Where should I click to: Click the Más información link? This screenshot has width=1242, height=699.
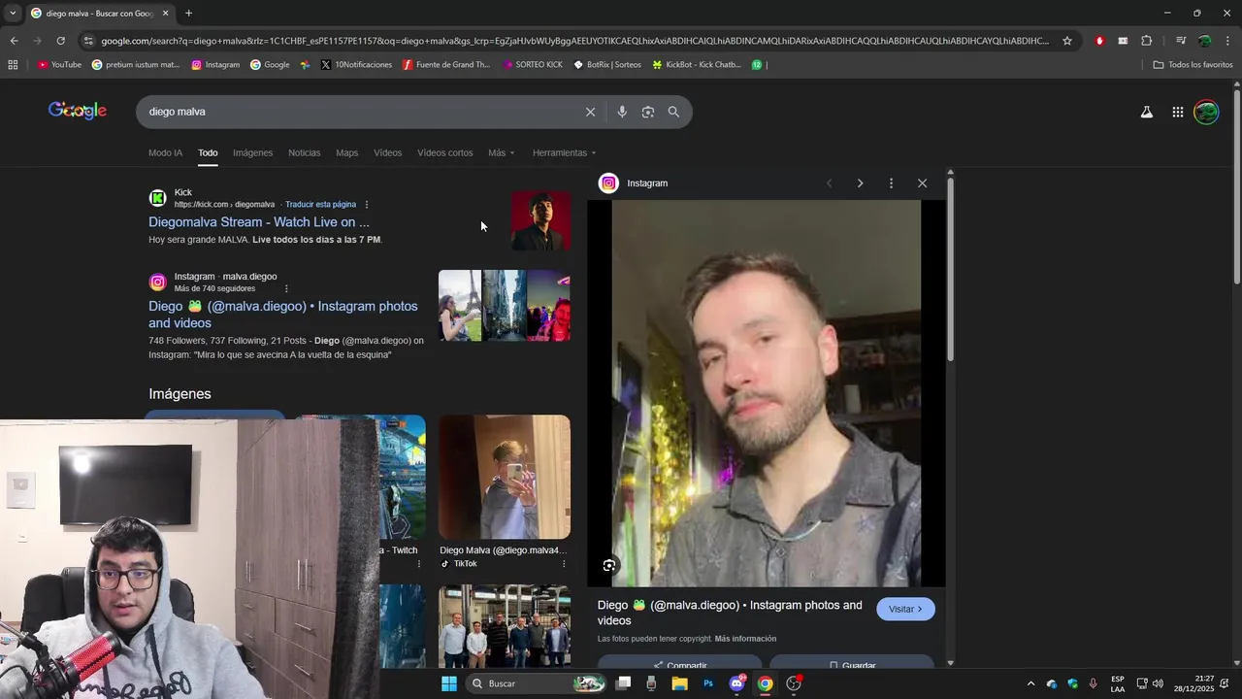pyautogui.click(x=745, y=639)
